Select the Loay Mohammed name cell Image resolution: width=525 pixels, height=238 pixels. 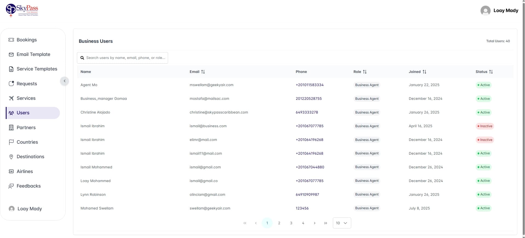click(x=96, y=181)
